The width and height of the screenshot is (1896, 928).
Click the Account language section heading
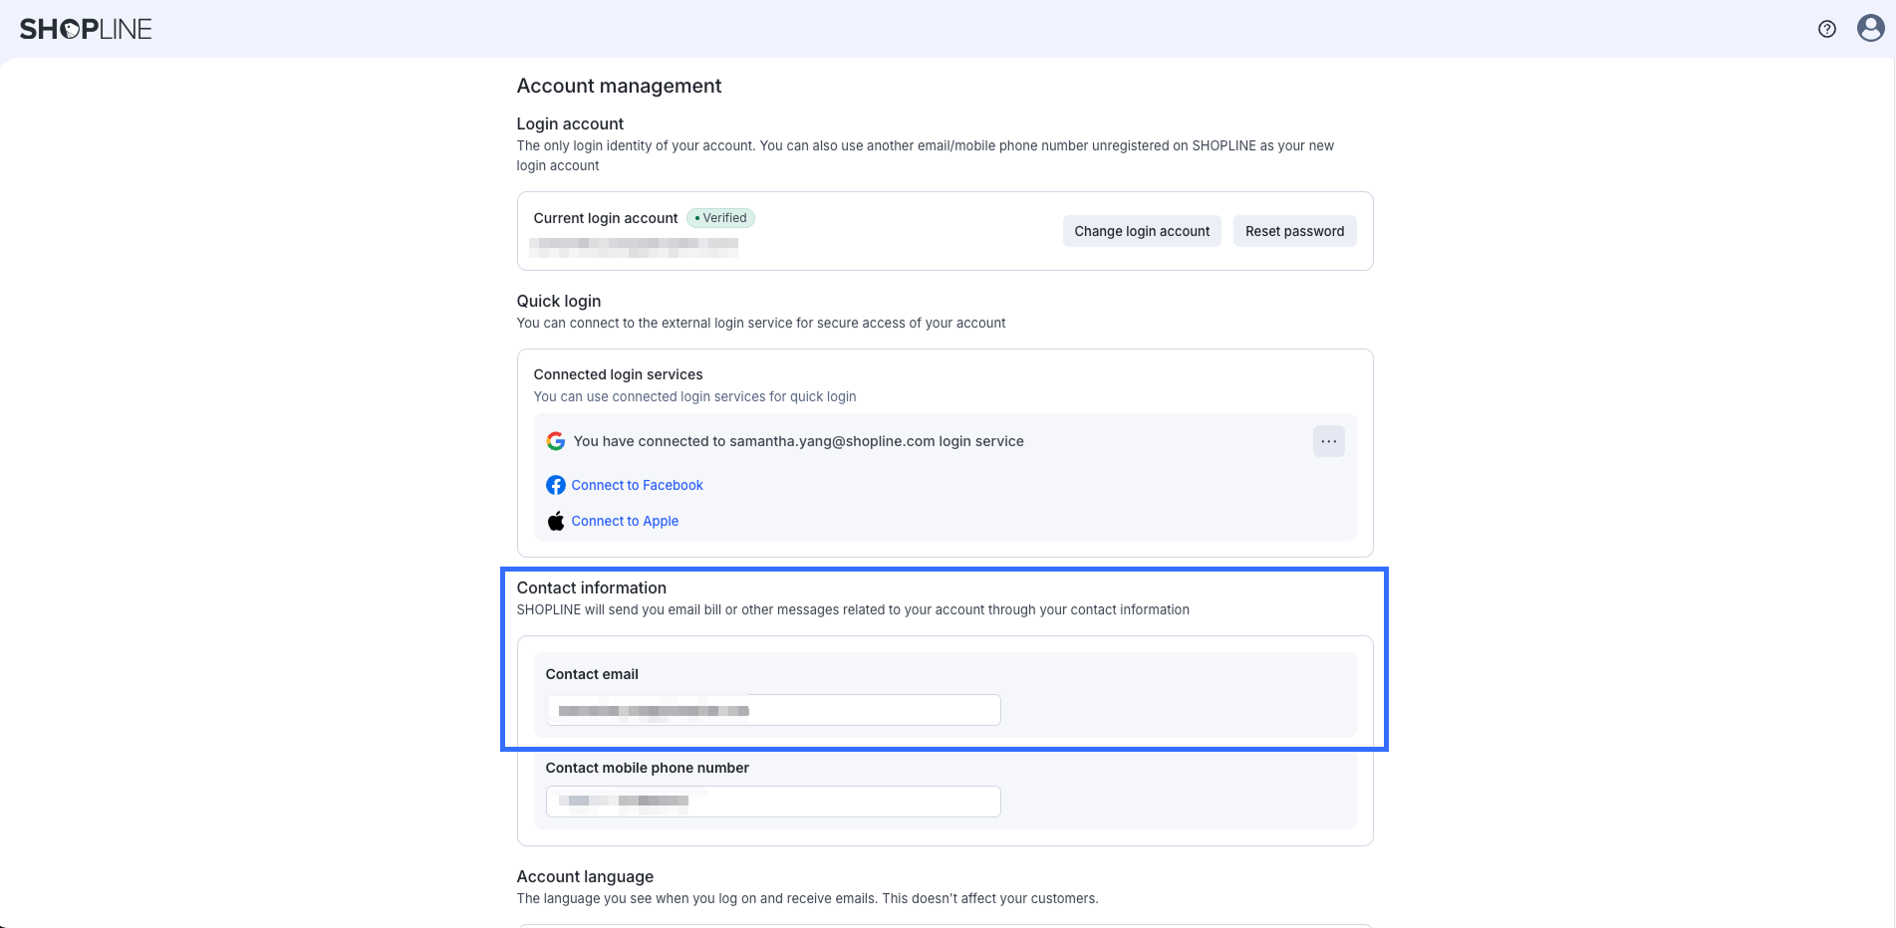pyautogui.click(x=585, y=876)
